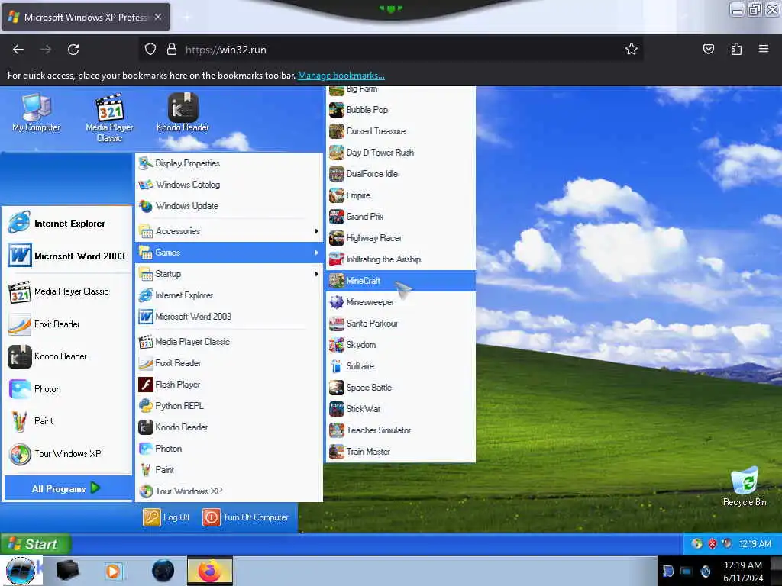Launch Santa Parkour game

pos(400,324)
